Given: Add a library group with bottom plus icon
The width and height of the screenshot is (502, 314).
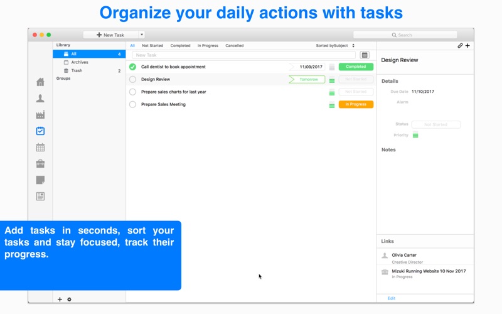Looking at the screenshot, I should point(60,300).
